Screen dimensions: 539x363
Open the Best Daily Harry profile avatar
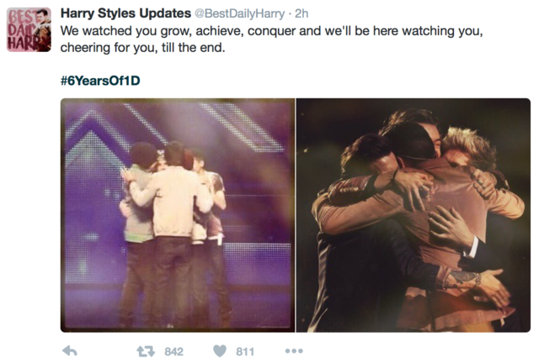tap(29, 30)
